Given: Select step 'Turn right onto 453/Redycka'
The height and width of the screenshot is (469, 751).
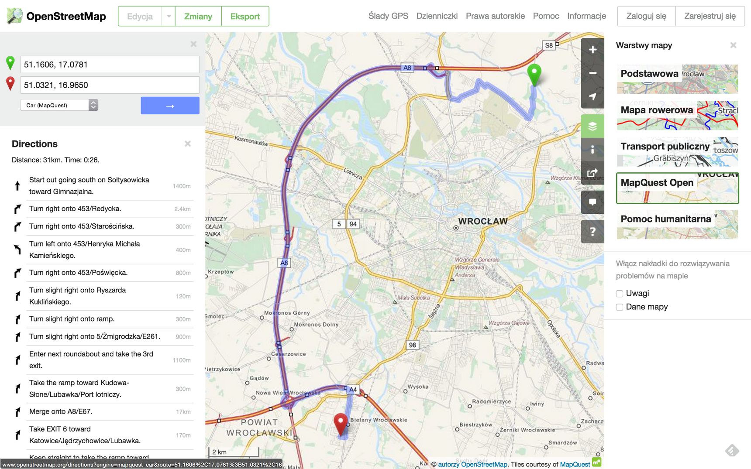Looking at the screenshot, I should click(103, 209).
